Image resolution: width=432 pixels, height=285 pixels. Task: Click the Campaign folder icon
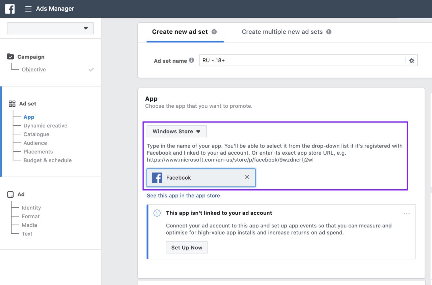tap(10, 57)
